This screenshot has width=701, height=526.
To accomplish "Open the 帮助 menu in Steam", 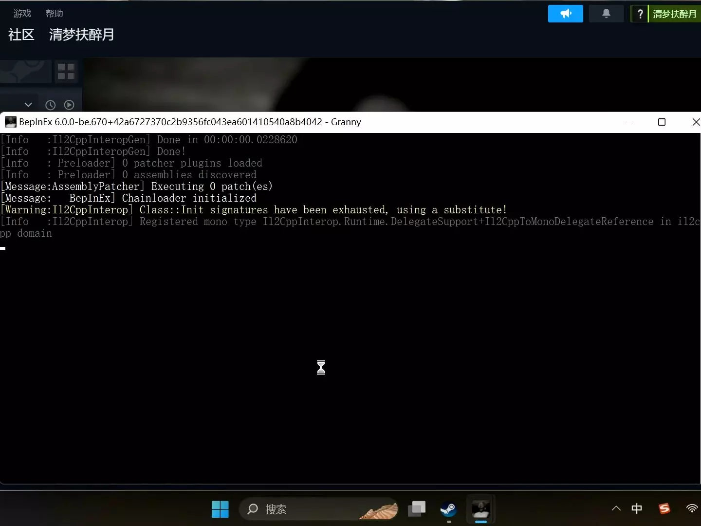I will tap(55, 14).
